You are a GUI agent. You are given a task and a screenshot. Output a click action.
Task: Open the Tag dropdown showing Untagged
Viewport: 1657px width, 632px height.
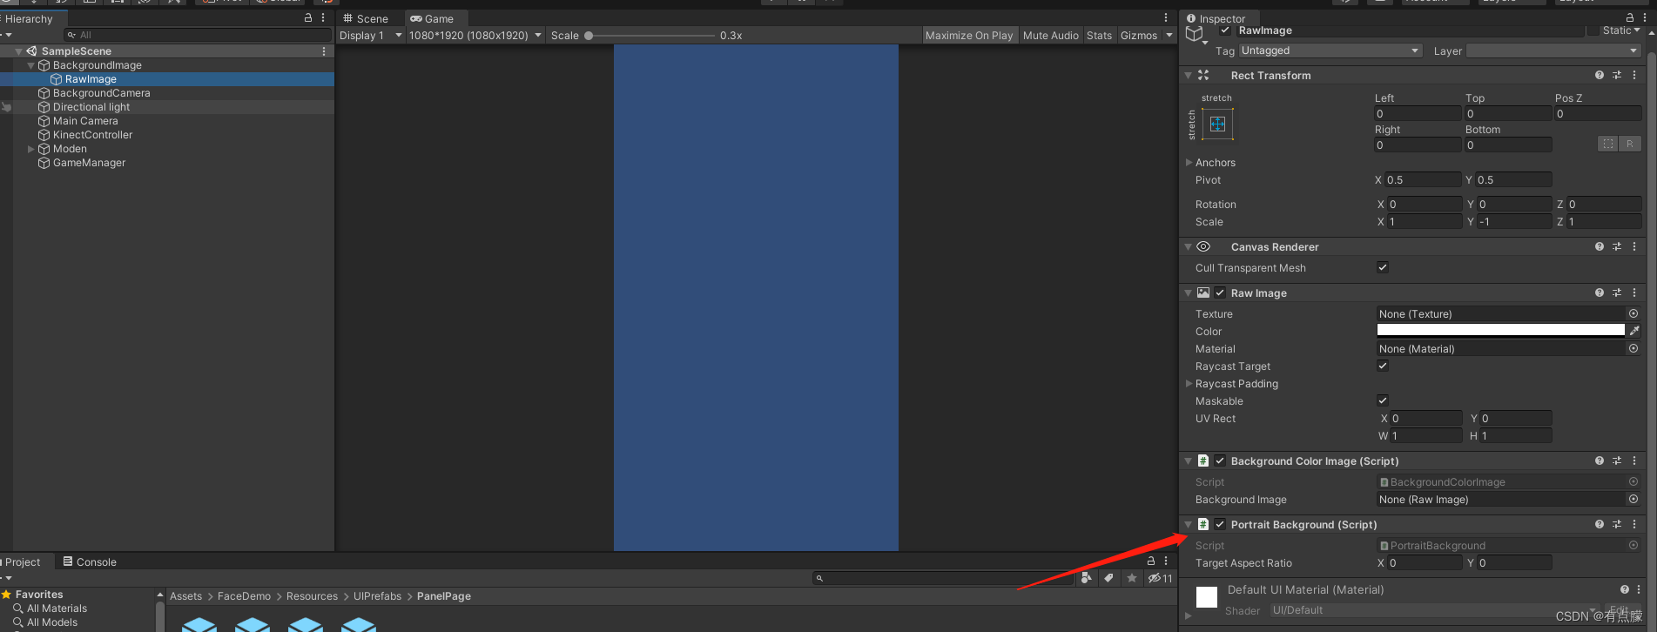(1330, 51)
